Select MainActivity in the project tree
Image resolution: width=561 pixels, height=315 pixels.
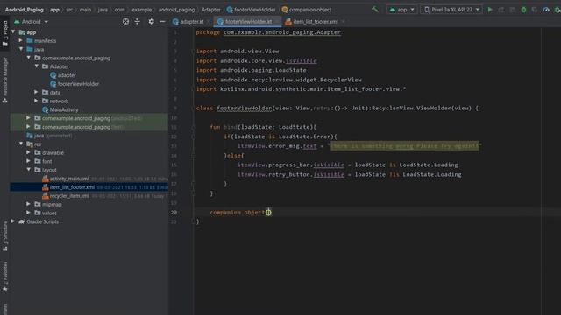(x=64, y=109)
